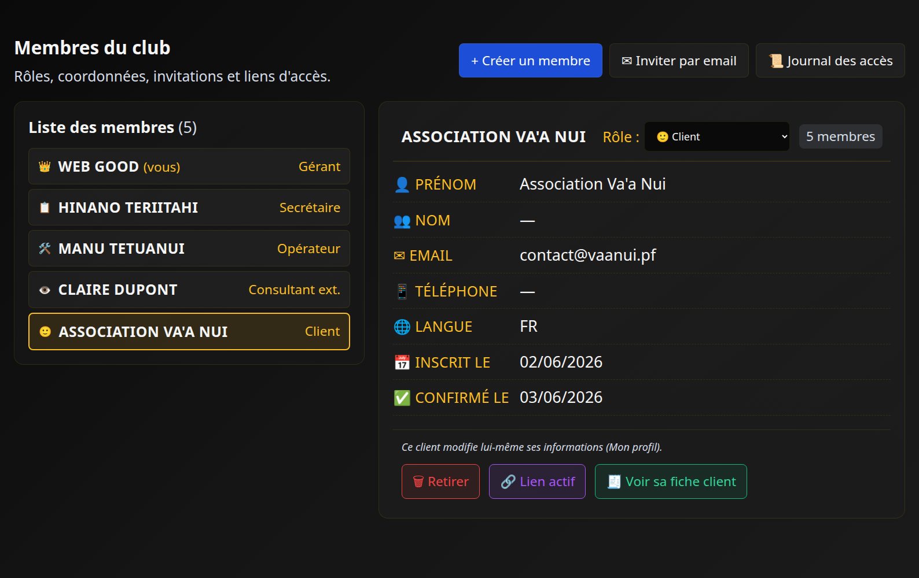This screenshot has width=919, height=578.
Task: Click the crown icon beside WEB GOOD
Action: point(45,167)
